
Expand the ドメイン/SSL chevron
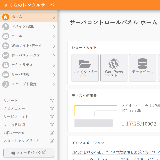(x=54, y=27)
